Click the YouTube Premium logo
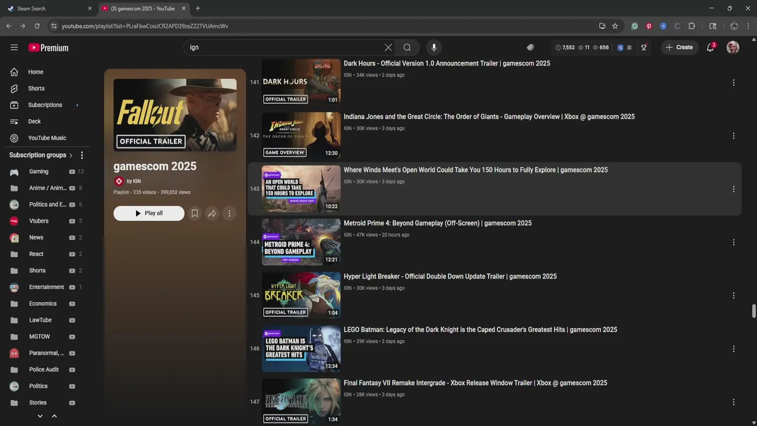 click(48, 47)
